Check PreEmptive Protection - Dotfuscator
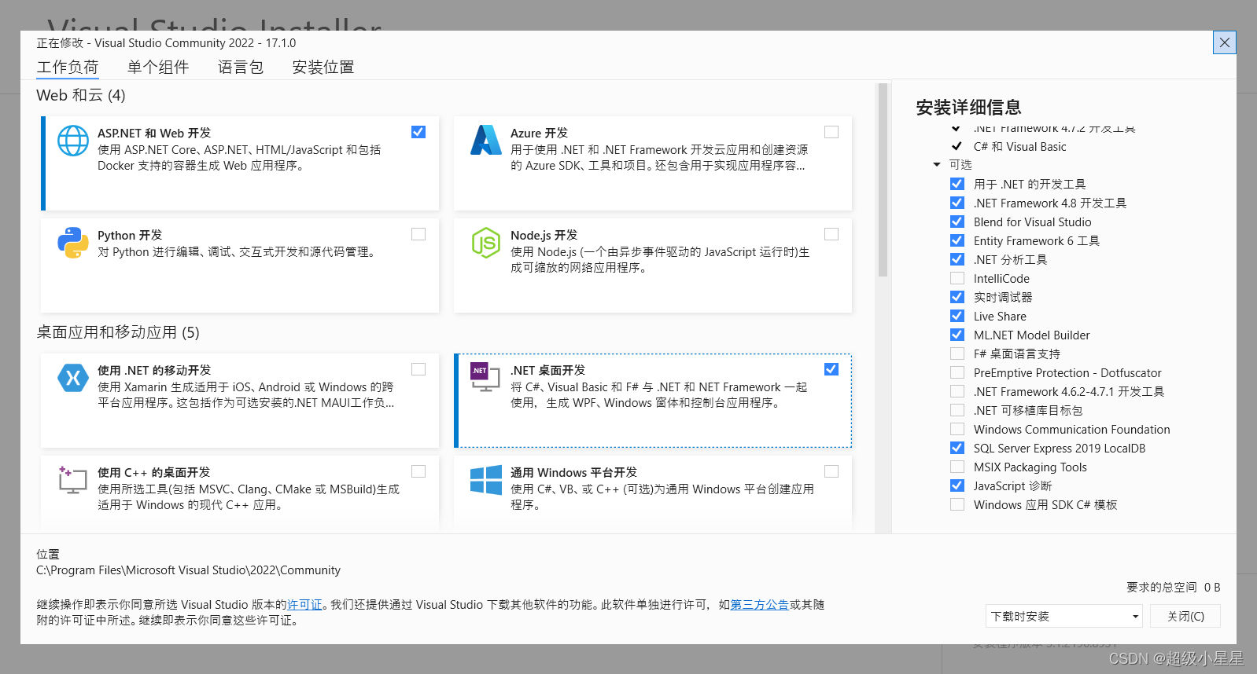This screenshot has width=1257, height=674. (x=957, y=372)
